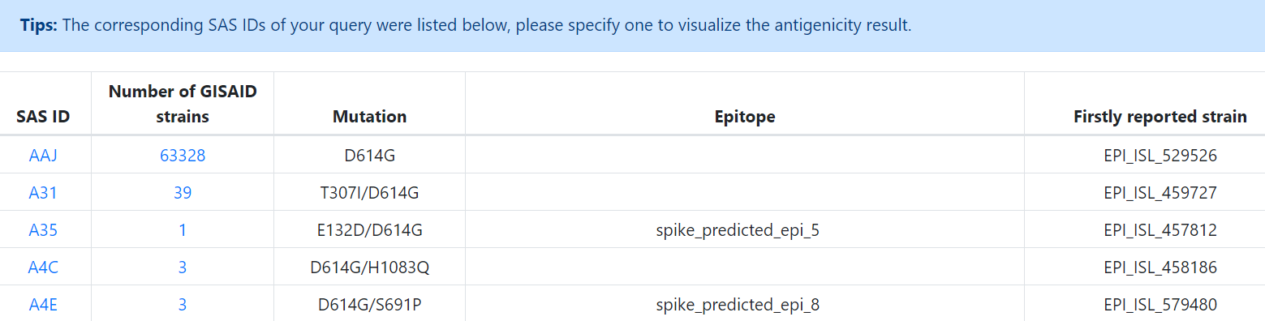Click the Number of GISAID strains header
The height and width of the screenshot is (321, 1265).
click(x=183, y=104)
